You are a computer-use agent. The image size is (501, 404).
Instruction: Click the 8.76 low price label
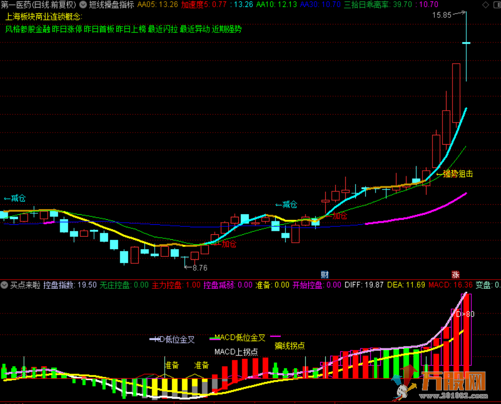click(200, 268)
